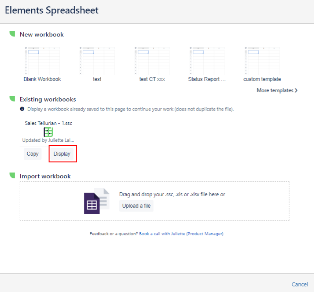Pick the Status Report template thumbnail
The width and height of the screenshot is (314, 292).
click(x=207, y=61)
